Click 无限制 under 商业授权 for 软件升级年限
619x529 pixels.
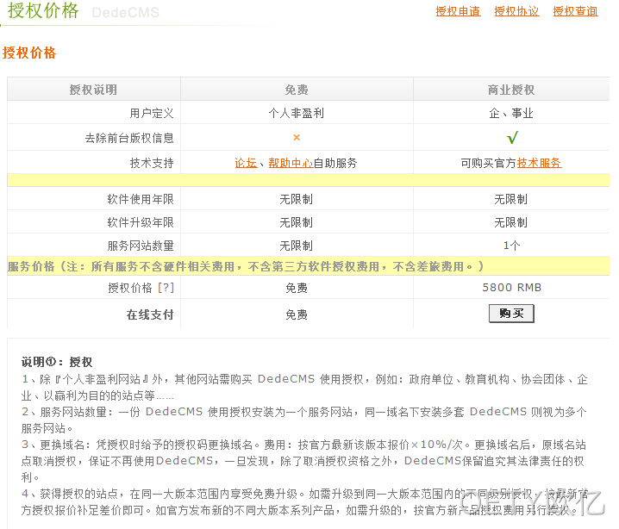(511, 222)
